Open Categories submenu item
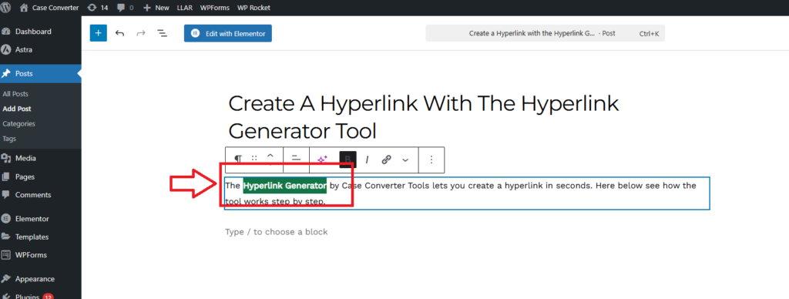Image resolution: width=789 pixels, height=299 pixels. [18, 123]
